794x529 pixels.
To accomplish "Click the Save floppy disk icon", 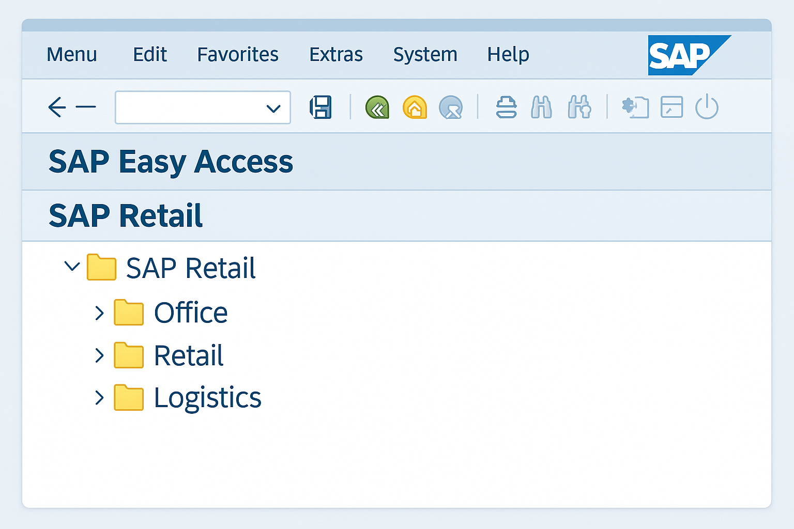I will coord(320,107).
